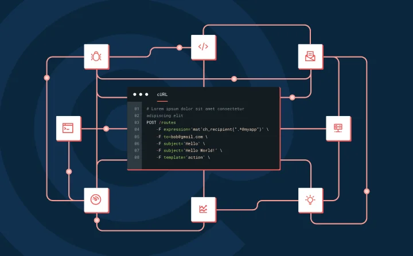Select the expression='match_recipient' code line
This screenshot has width=413, height=256.
(x=212, y=129)
